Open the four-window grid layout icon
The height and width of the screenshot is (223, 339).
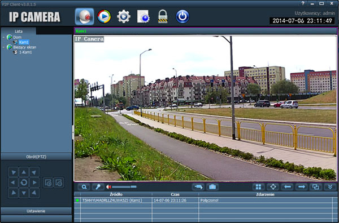coord(258,187)
